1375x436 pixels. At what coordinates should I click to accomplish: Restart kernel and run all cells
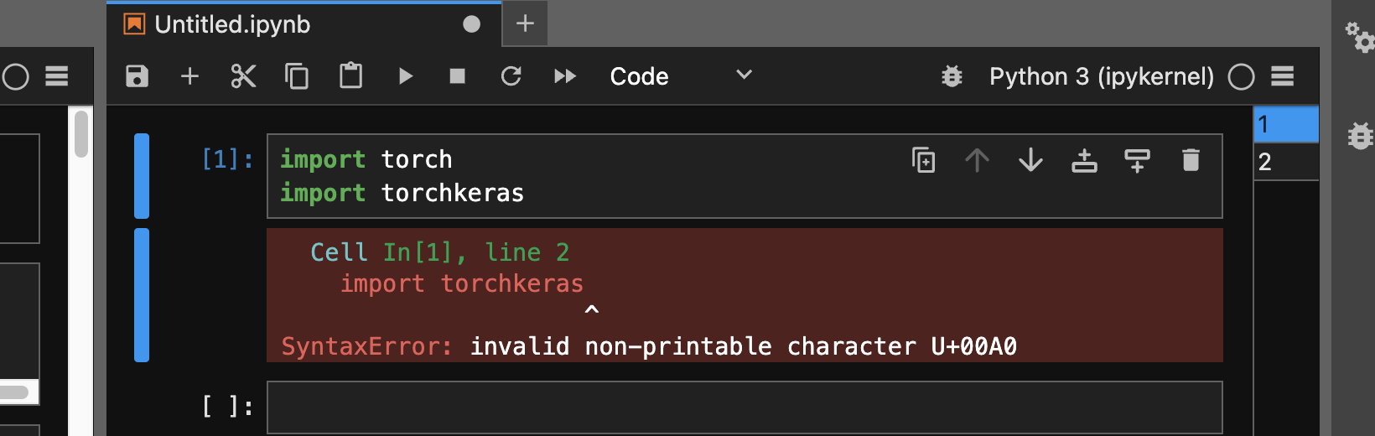point(565,76)
